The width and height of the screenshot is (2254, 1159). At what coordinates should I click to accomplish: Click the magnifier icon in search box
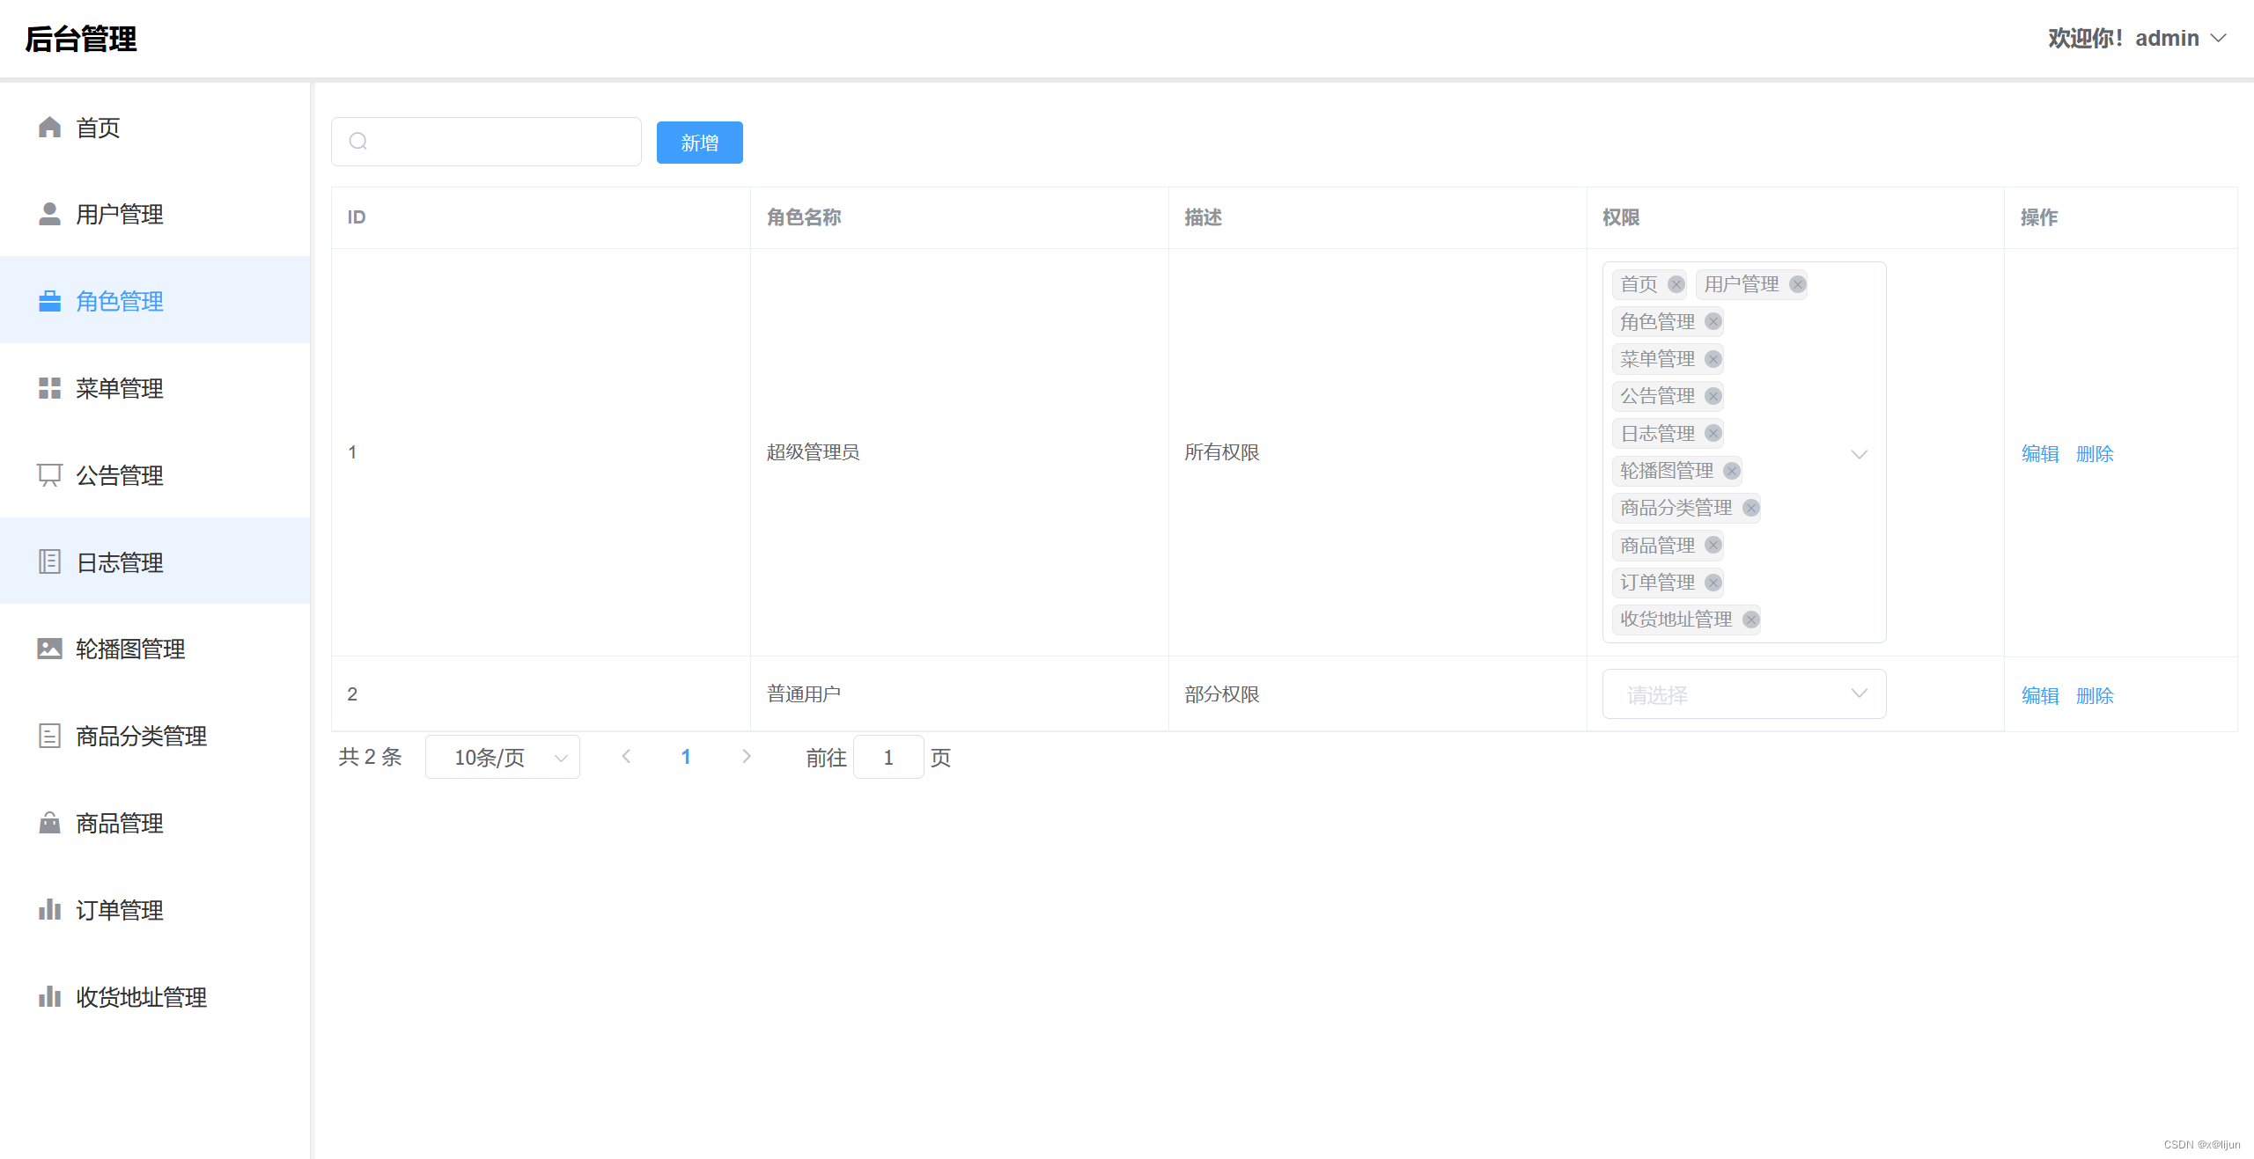357,142
